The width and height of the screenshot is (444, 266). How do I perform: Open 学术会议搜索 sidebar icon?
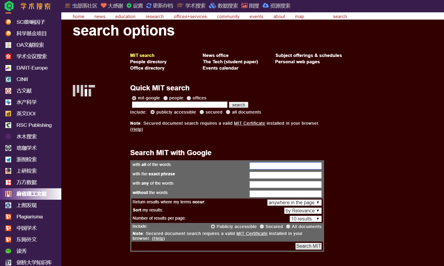8,56
